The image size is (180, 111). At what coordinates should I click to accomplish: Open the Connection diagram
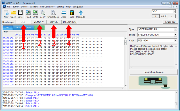pyautogui.click(x=153, y=72)
